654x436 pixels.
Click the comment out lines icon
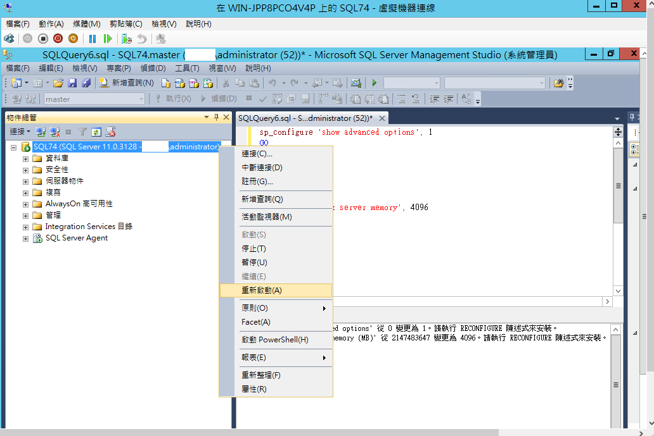(402, 99)
